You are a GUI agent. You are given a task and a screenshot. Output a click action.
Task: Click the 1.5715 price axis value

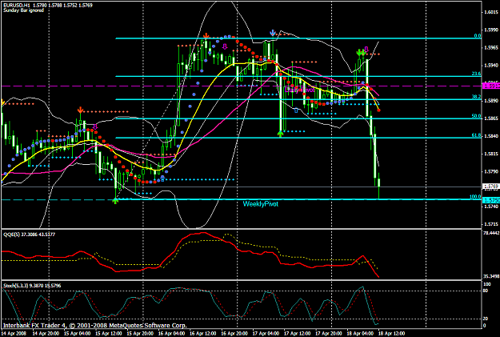(491, 224)
